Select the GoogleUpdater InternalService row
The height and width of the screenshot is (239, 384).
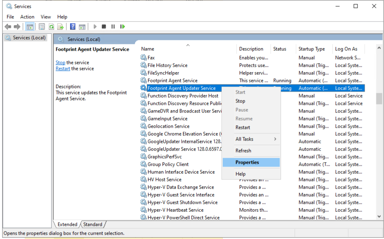pyautogui.click(x=252, y=141)
